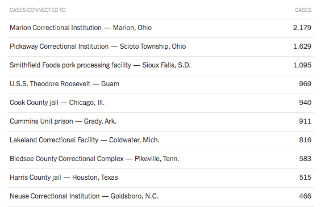The width and height of the screenshot is (329, 207).
Task: Select the Marion Correctional Institution row
Action: pos(161,28)
